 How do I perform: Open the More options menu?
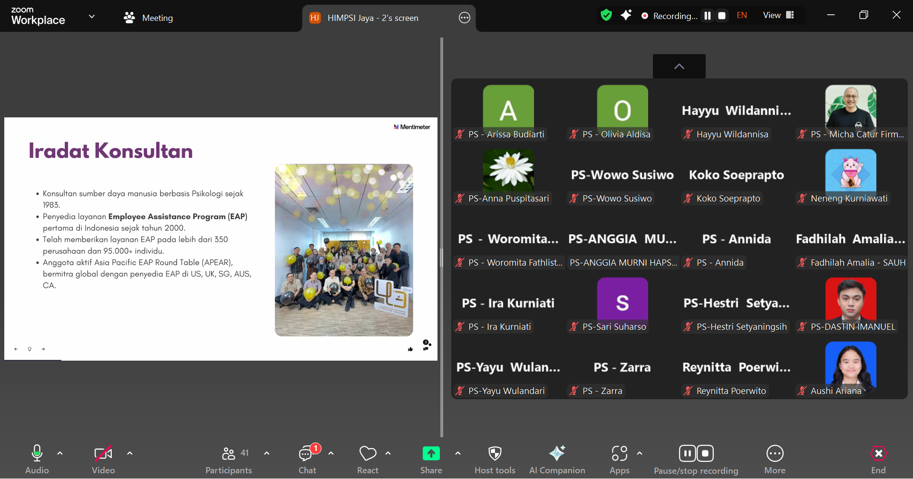[x=775, y=459]
